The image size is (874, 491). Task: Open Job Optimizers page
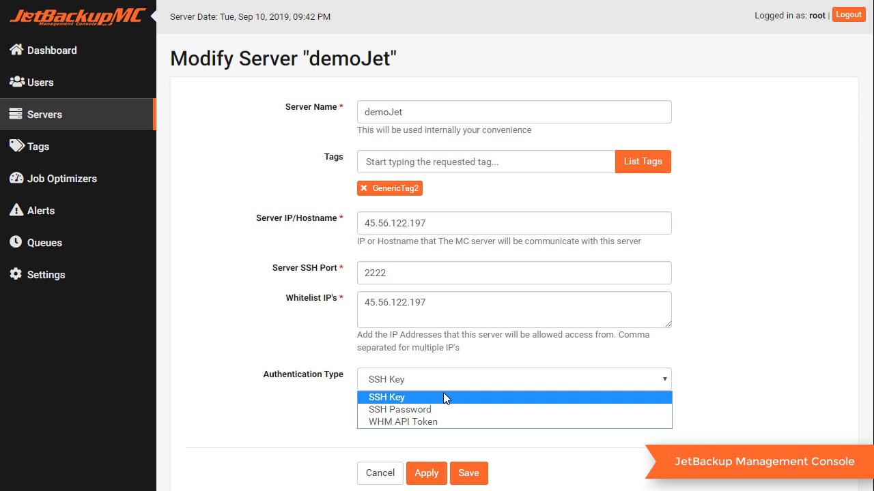pyautogui.click(x=62, y=179)
